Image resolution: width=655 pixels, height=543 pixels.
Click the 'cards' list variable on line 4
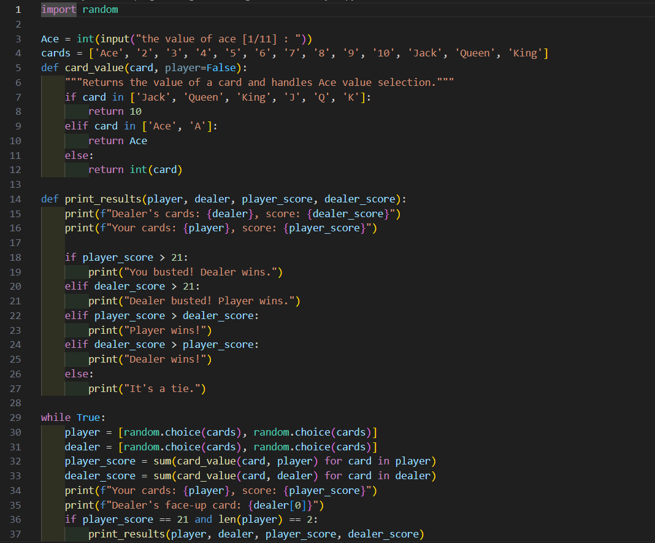click(x=55, y=53)
